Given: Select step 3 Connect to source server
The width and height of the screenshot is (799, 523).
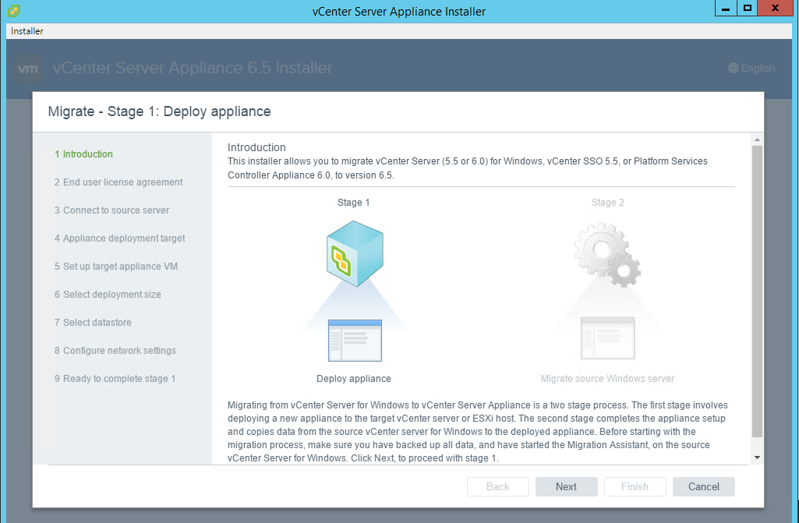Looking at the screenshot, I should pos(111,210).
